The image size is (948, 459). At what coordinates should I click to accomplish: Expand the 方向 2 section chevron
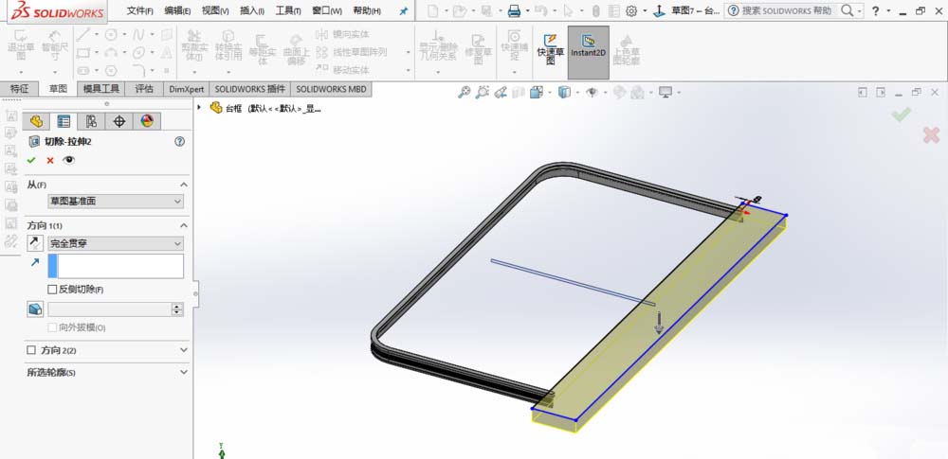(184, 349)
